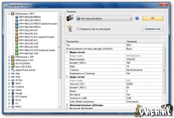The width and height of the screenshot is (174, 118).
Task: Click the Канал value 2
Action: [x=127, y=91]
